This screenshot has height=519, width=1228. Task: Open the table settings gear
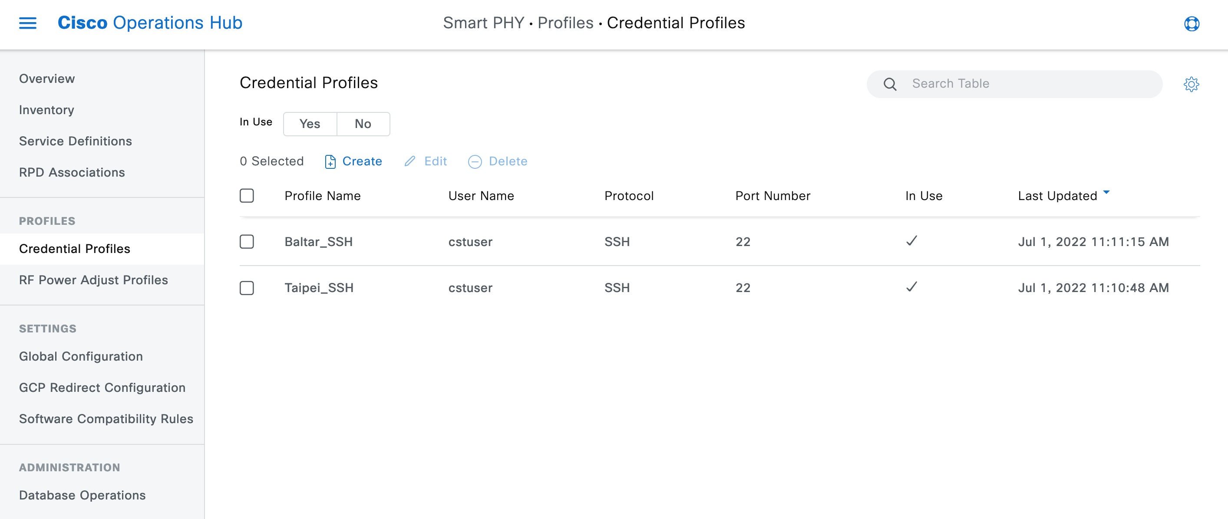(x=1192, y=84)
